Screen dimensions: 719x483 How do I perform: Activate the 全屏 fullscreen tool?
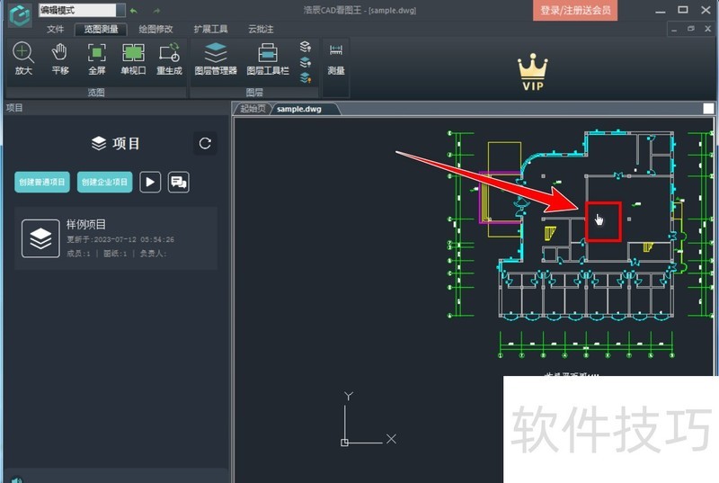96,58
